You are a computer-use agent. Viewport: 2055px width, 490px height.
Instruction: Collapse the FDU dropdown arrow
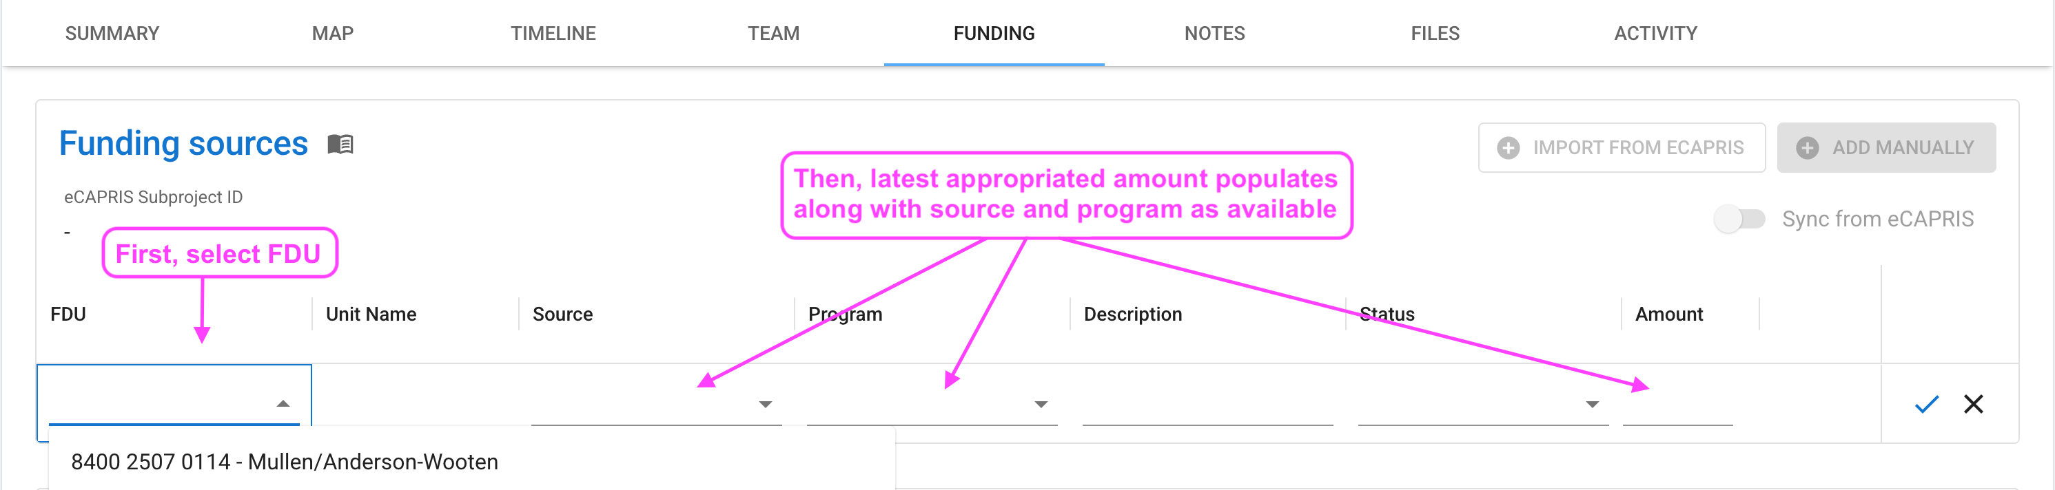[283, 404]
